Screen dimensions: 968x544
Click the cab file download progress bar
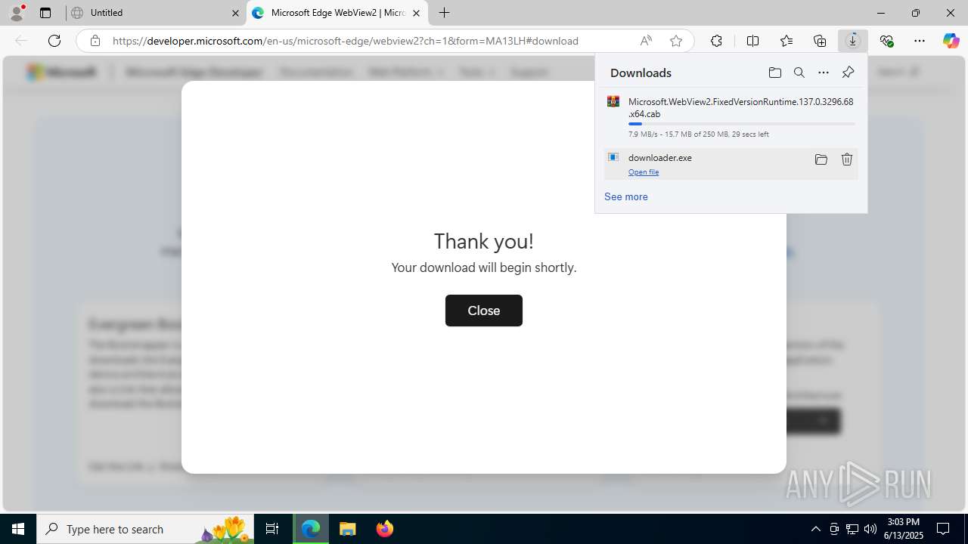[x=742, y=124]
